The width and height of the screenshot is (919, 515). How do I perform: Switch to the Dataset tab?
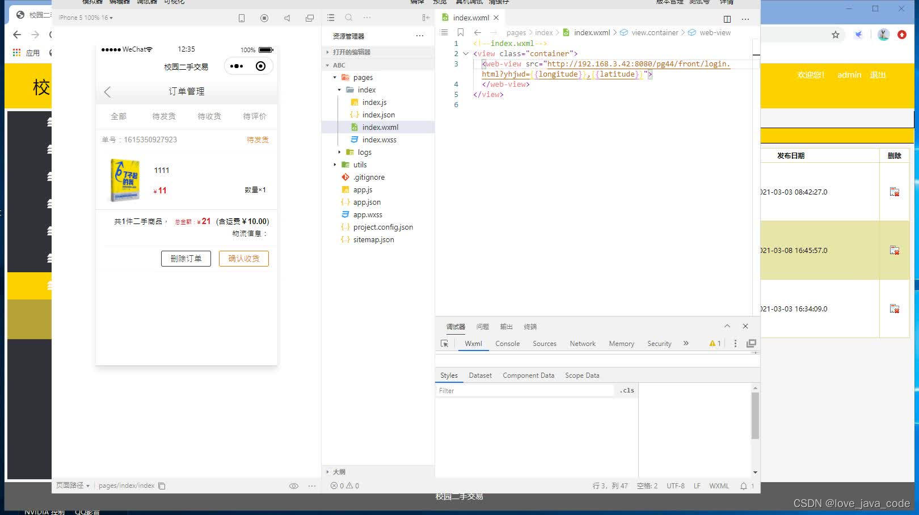pyautogui.click(x=480, y=375)
